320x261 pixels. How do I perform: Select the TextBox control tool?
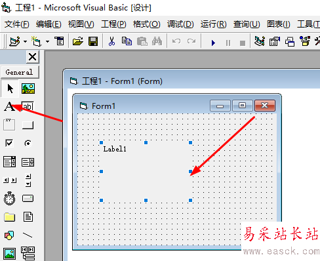(28, 107)
